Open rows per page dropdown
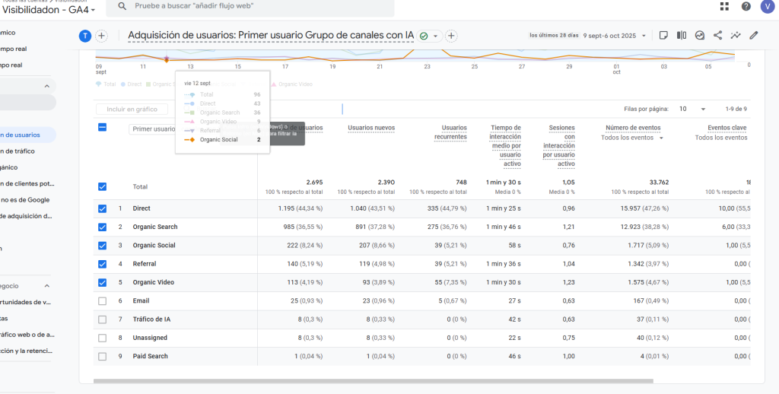 (x=693, y=110)
